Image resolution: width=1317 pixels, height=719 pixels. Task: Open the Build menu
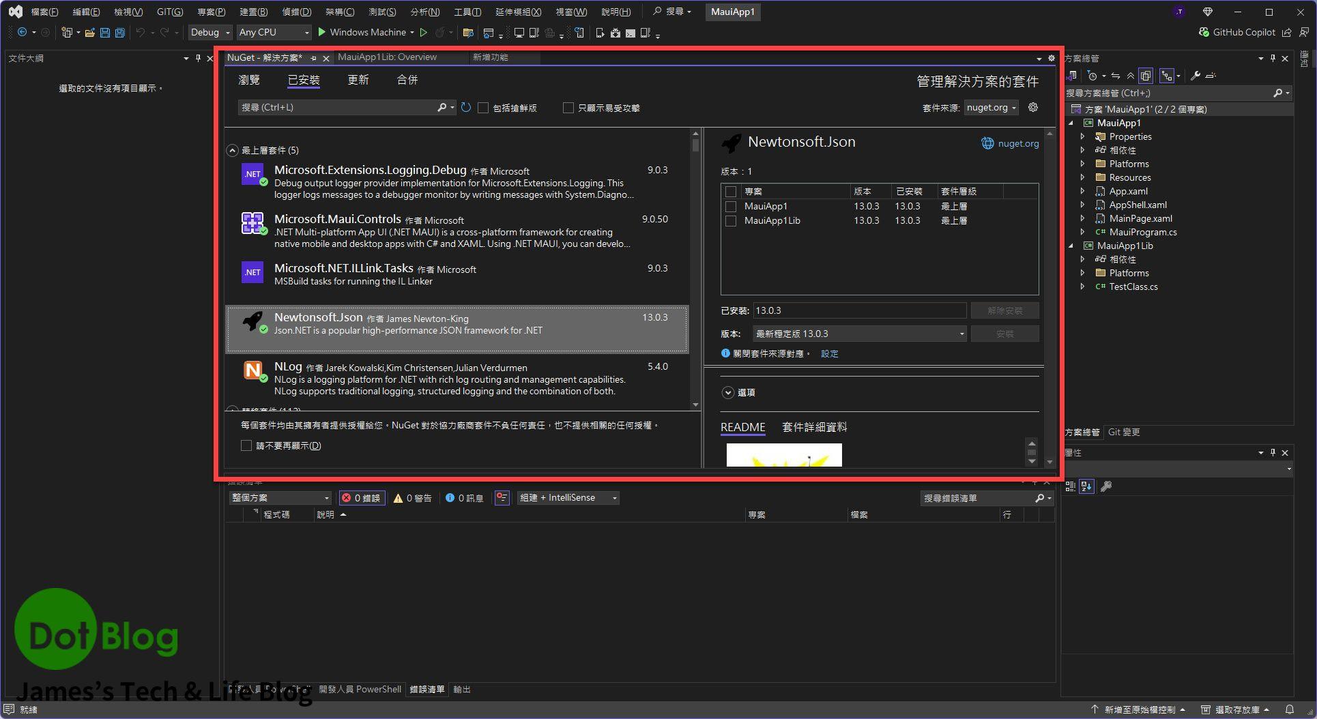(x=254, y=12)
